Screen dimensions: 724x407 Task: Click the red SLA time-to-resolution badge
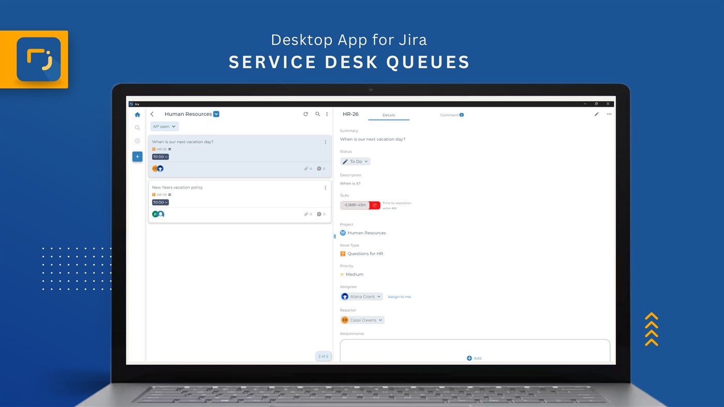(x=354, y=205)
